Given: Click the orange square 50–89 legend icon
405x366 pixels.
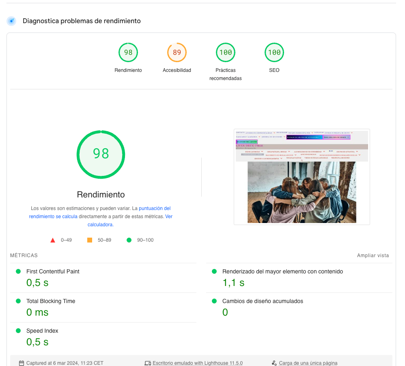Looking at the screenshot, I should [90, 240].
